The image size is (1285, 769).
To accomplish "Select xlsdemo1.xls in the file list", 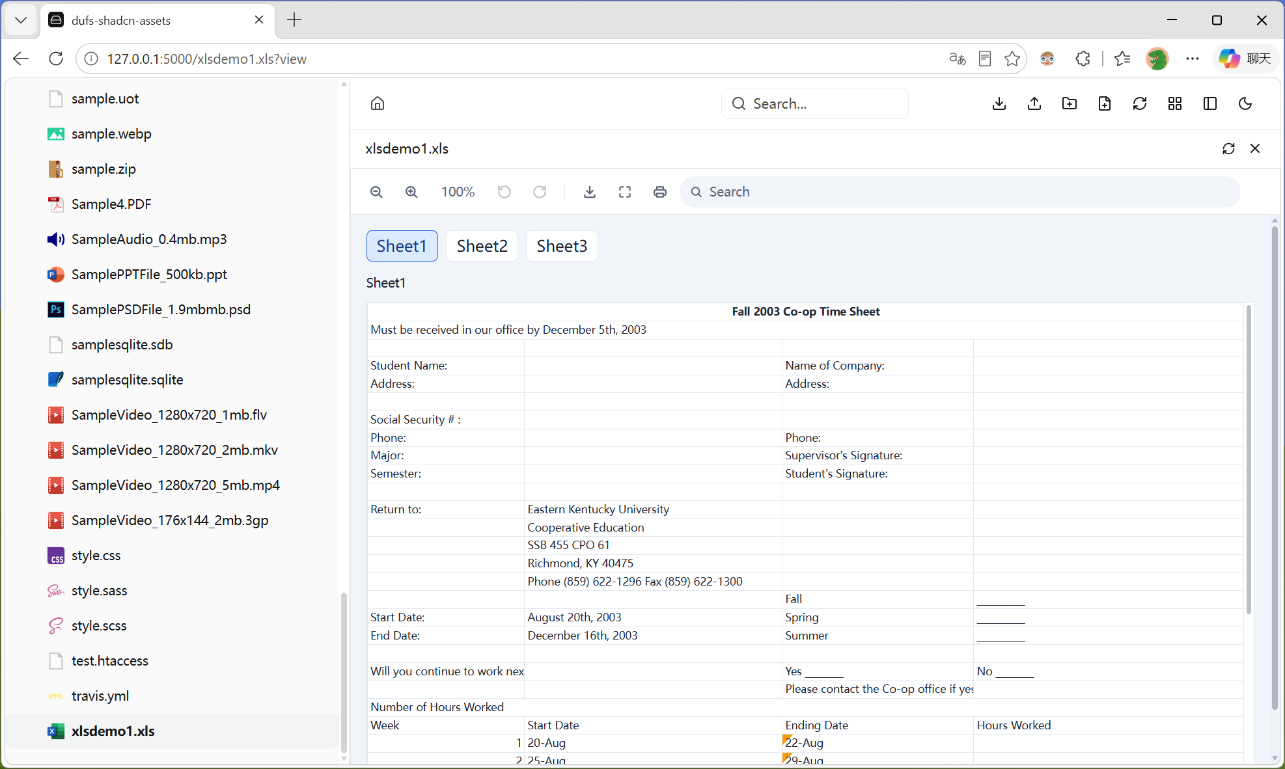I will point(173,731).
